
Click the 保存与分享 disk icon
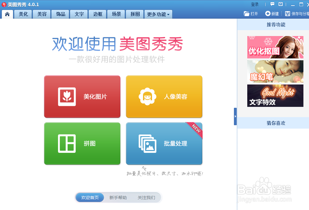(288, 13)
